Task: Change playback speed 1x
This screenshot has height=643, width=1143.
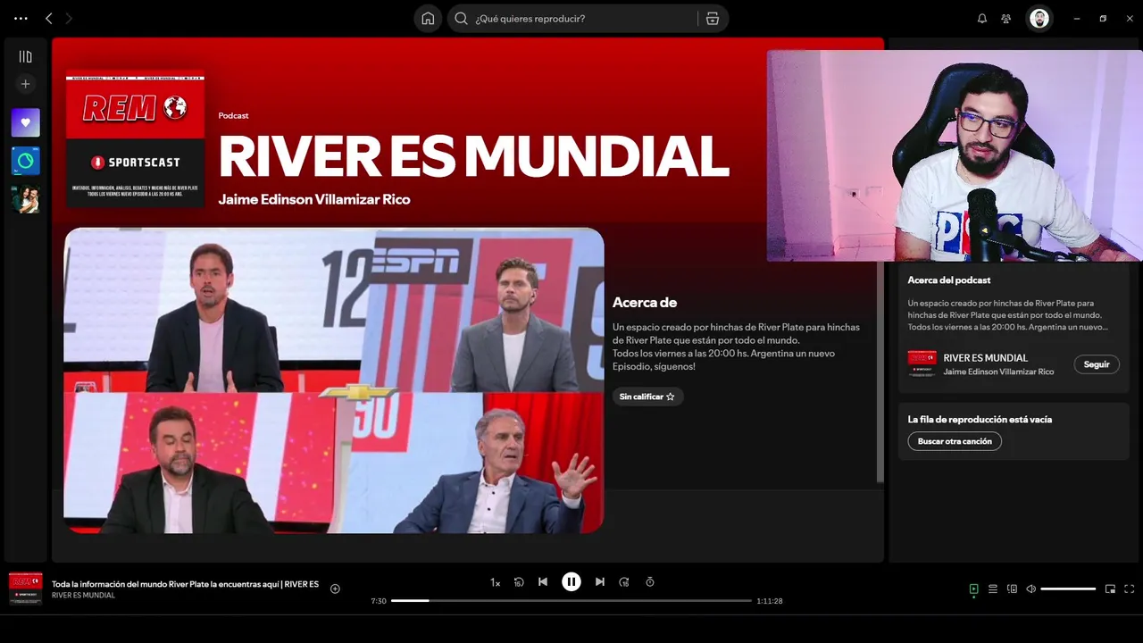Action: [495, 582]
